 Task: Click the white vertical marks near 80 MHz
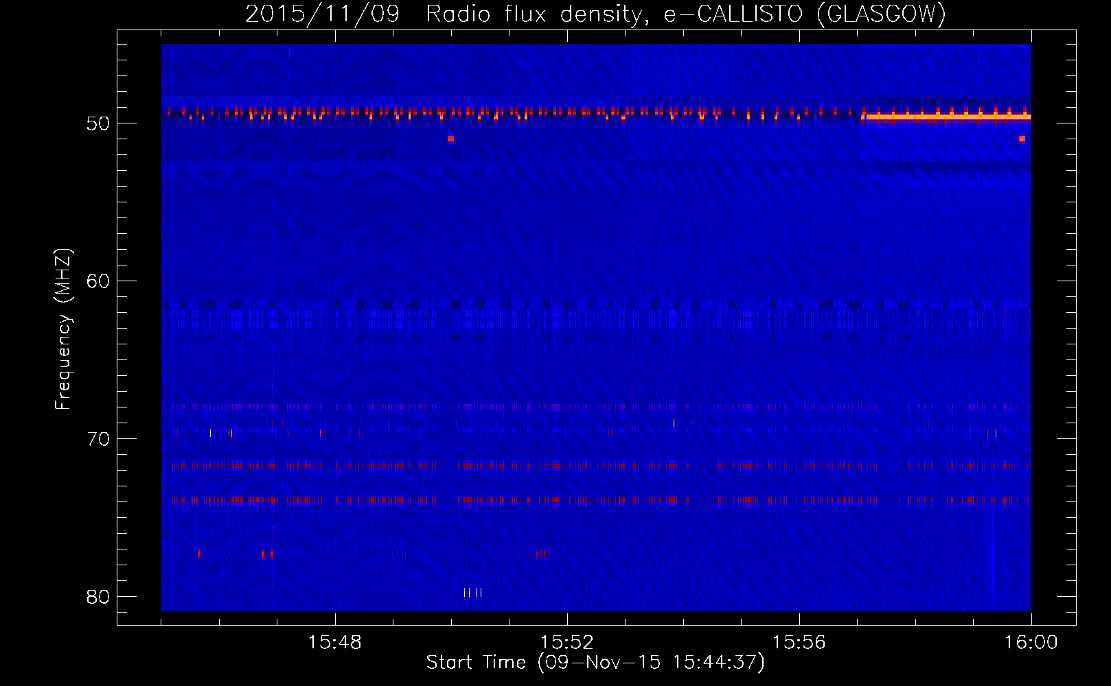coord(473,593)
